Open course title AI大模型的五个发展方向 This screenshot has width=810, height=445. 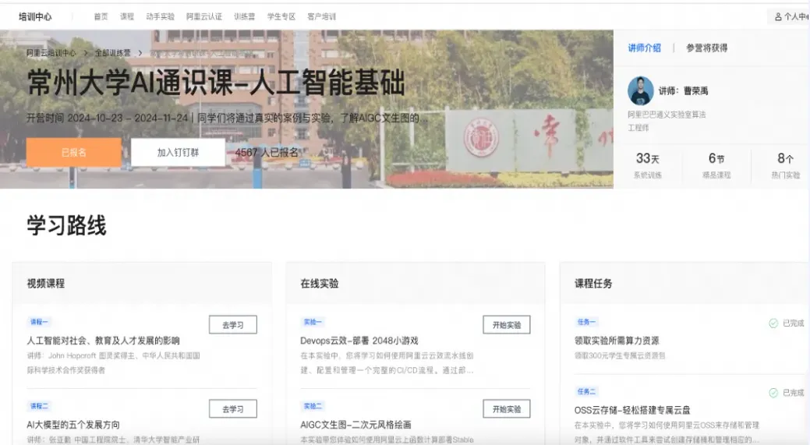click(x=73, y=425)
